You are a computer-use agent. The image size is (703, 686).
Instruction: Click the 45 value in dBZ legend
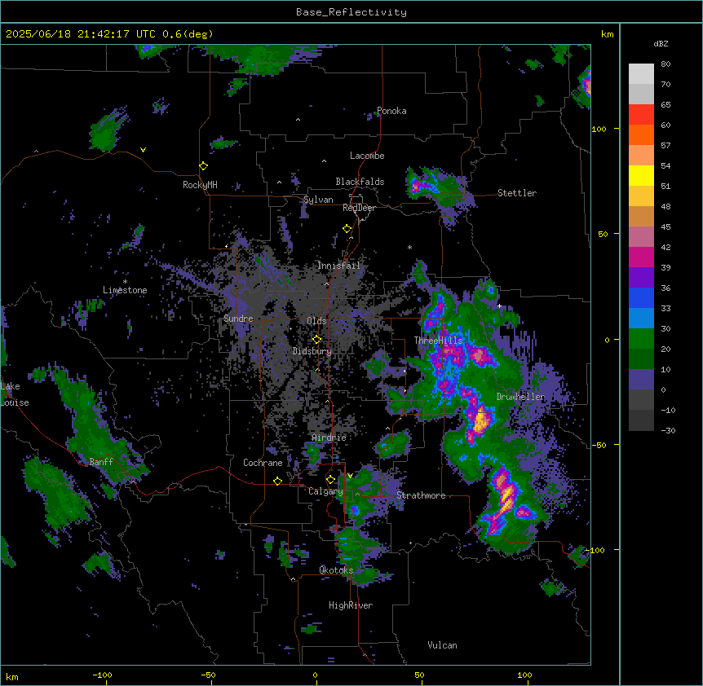pos(665,227)
